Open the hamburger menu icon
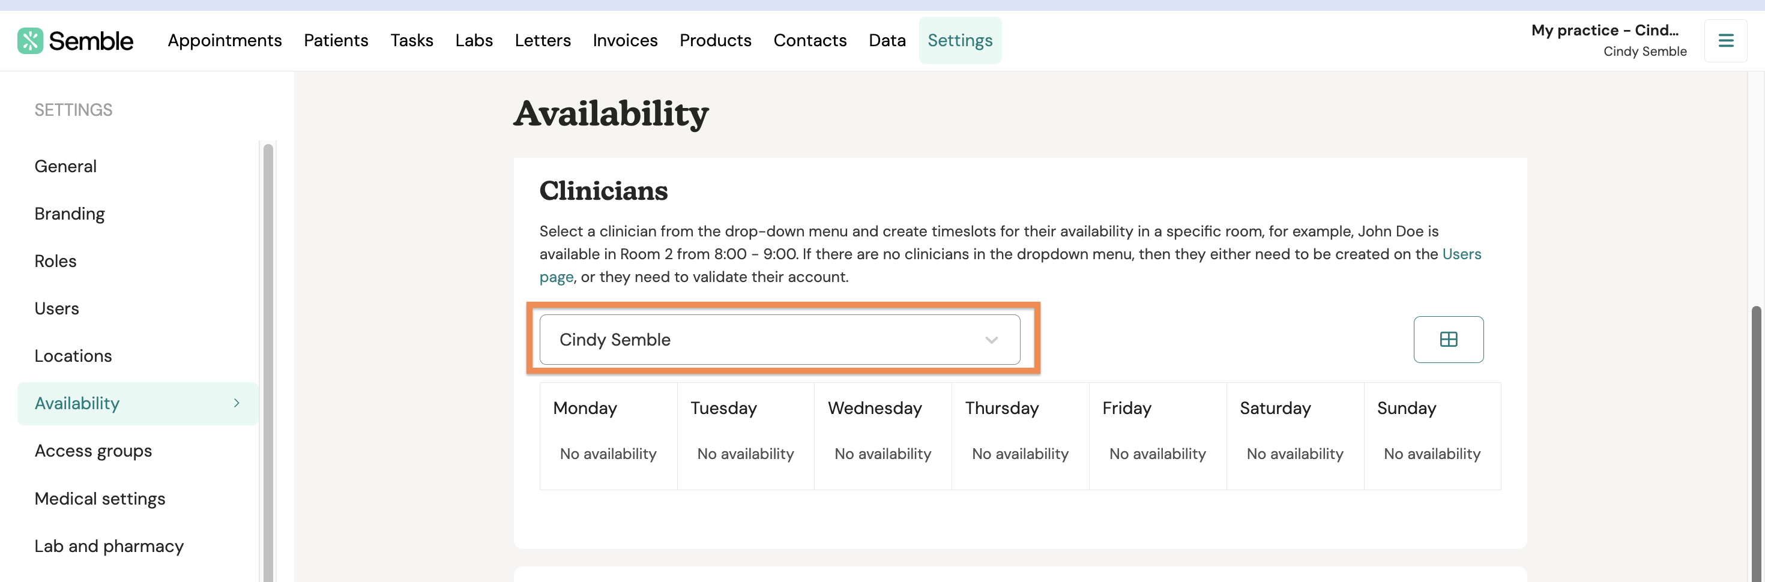Viewport: 1765px width, 582px height. 1725,40
